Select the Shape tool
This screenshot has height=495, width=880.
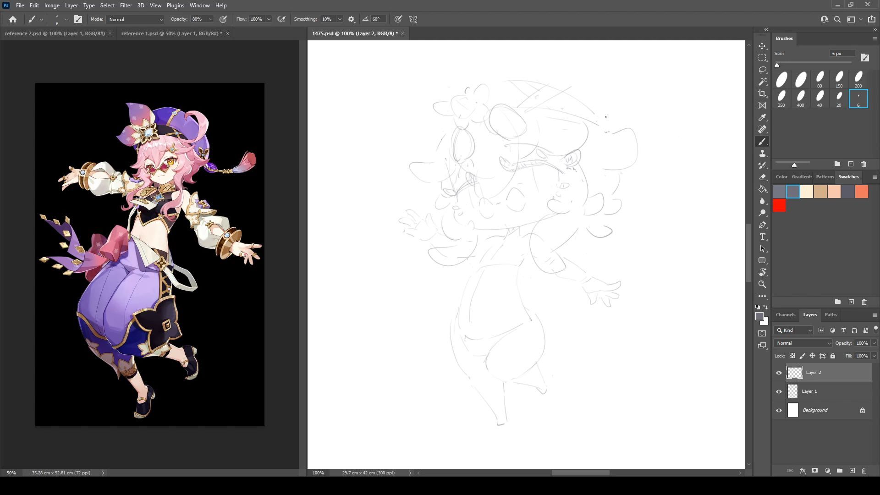coord(762,261)
